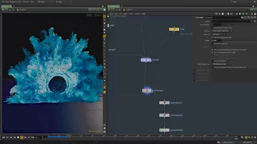Image resolution: width=257 pixels, height=144 pixels.
Task: Click the merge2 node label
Action: pos(112,50)
